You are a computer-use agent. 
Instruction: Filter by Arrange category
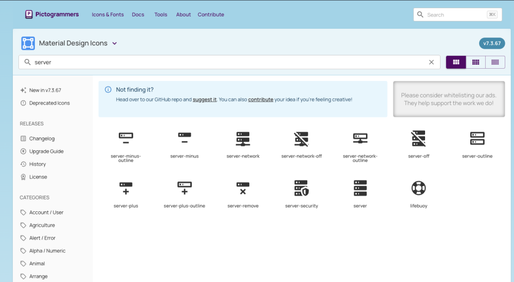34,276
